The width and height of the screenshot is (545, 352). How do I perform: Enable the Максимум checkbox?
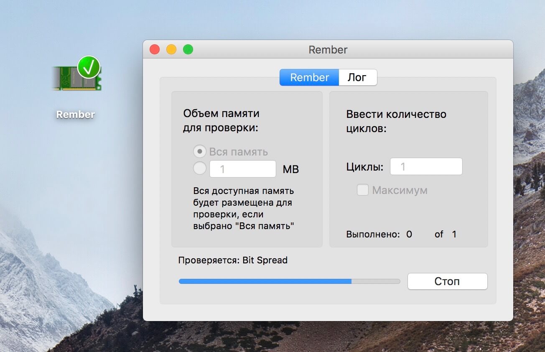tap(362, 190)
